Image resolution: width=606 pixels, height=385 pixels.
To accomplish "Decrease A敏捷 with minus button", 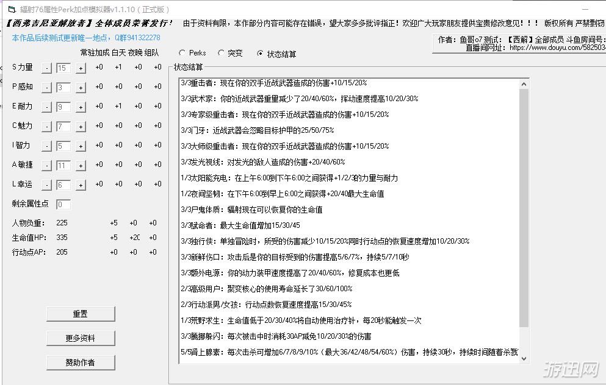I will [46, 166].
